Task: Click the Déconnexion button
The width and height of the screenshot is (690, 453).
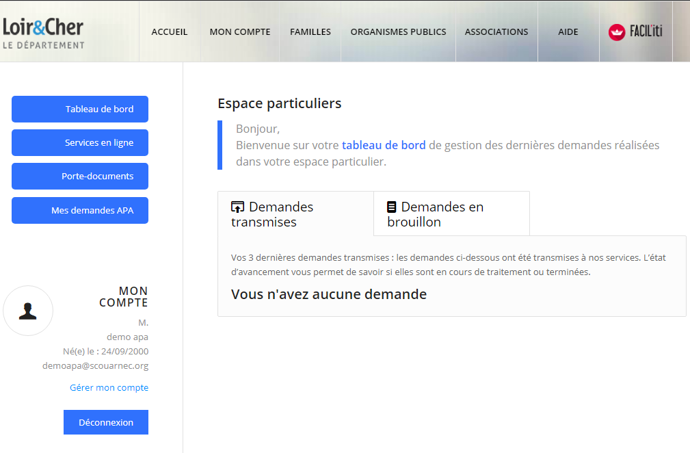Action: [105, 422]
